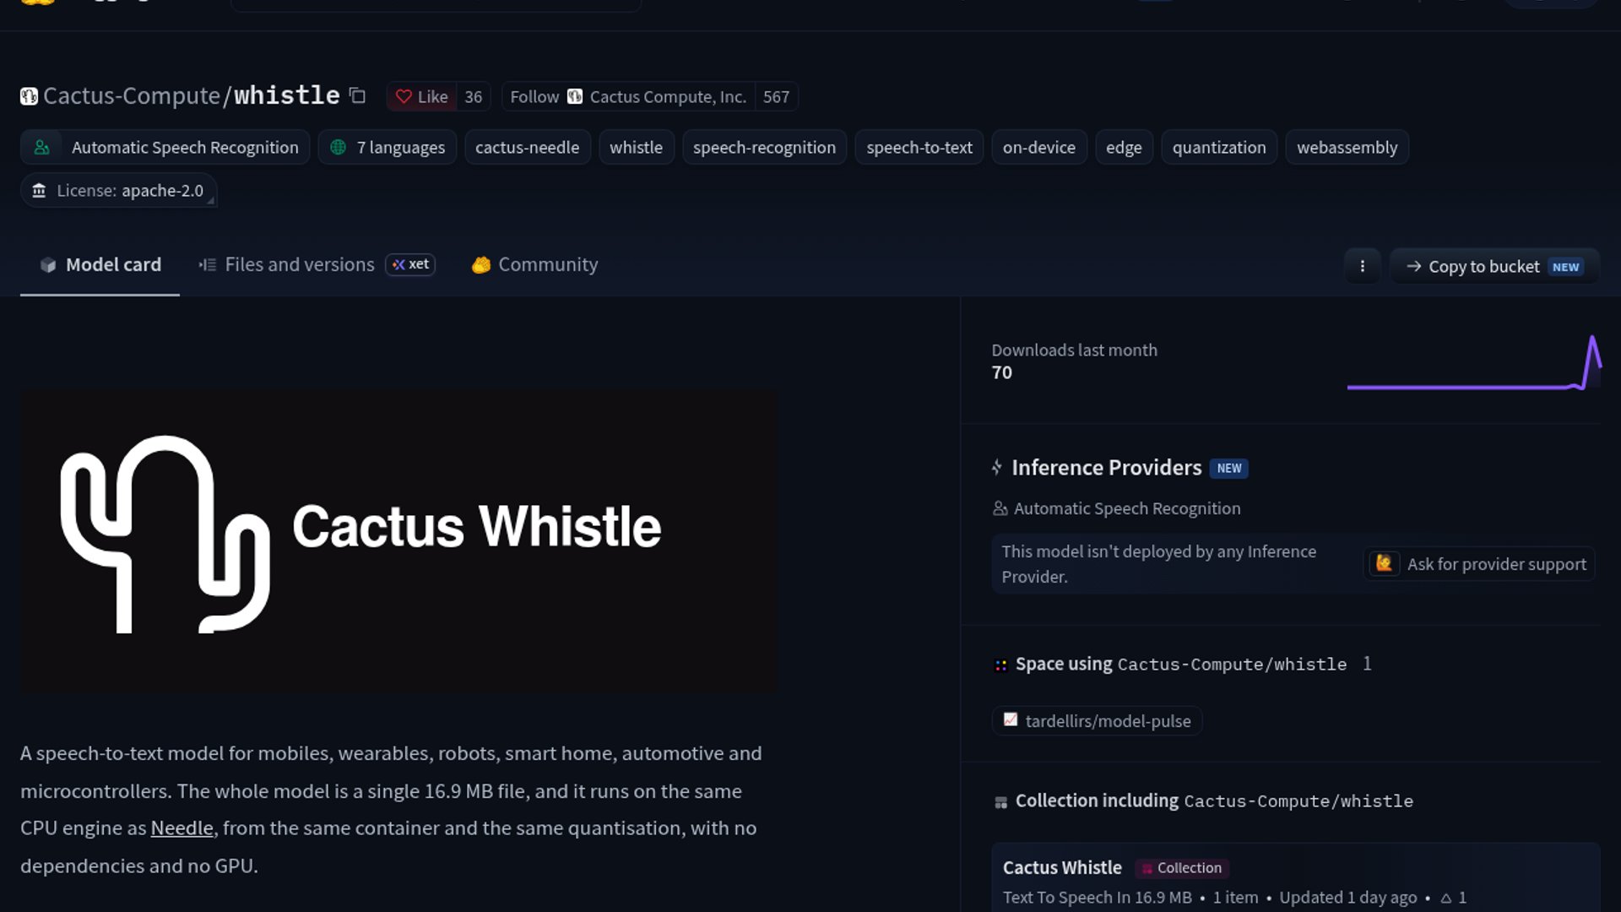Click Copy to bucket button

coord(1494,266)
